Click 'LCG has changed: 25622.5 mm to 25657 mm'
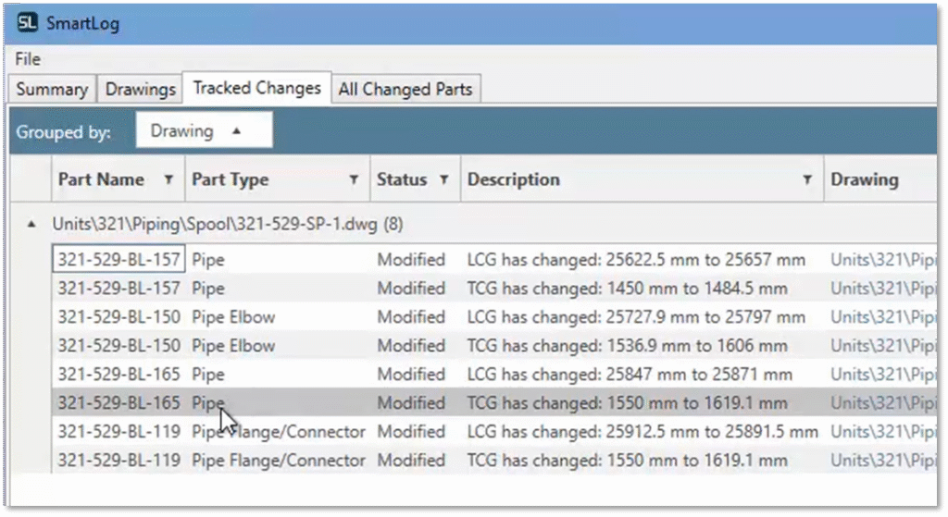Viewport: 948px width, 517px height. pyautogui.click(x=636, y=260)
